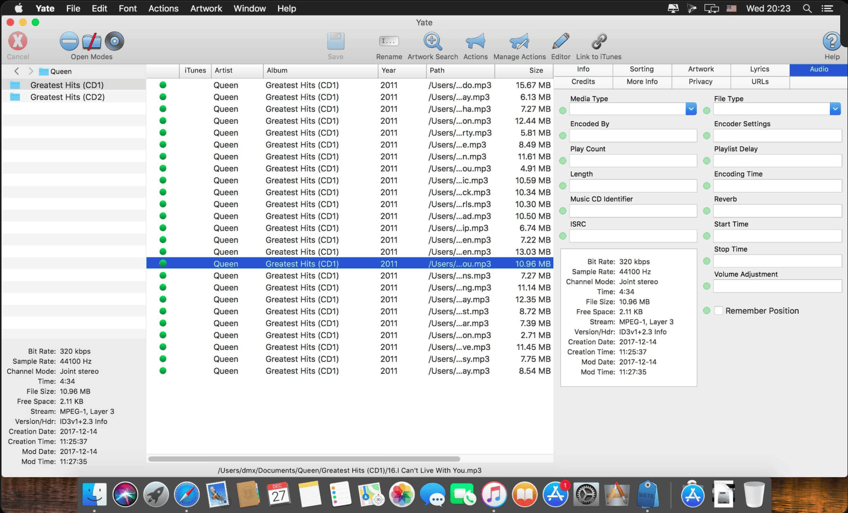848x513 pixels.
Task: Select the folder Open Mode icon
Action: pos(92,41)
